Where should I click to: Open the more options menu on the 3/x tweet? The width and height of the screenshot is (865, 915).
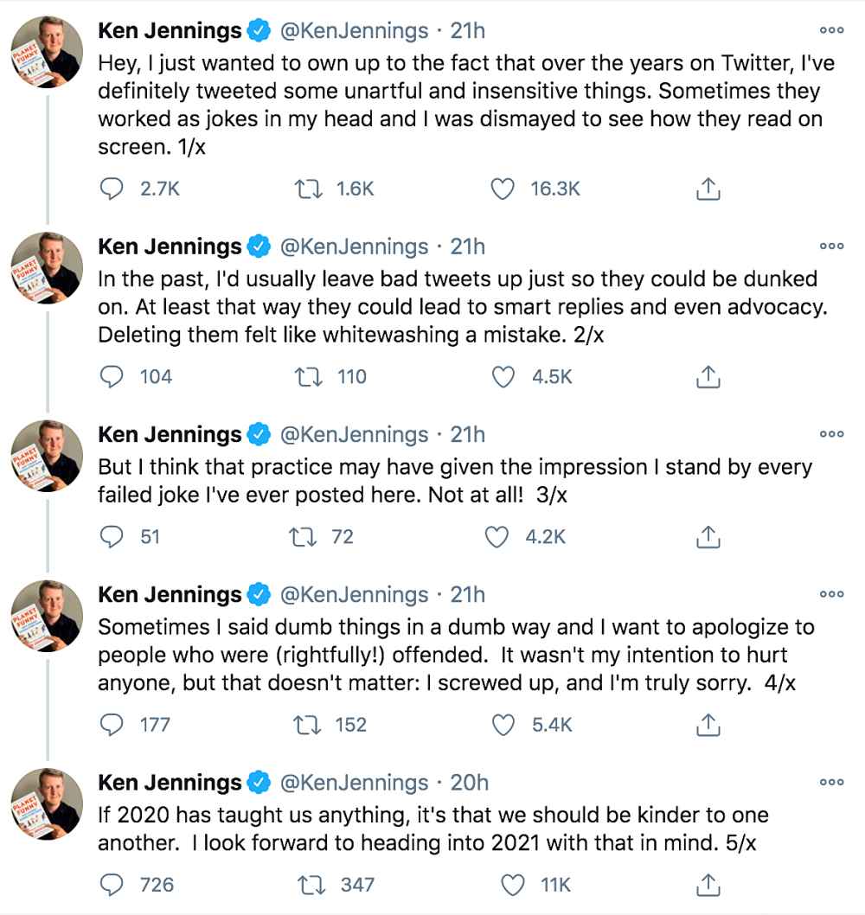point(832,434)
